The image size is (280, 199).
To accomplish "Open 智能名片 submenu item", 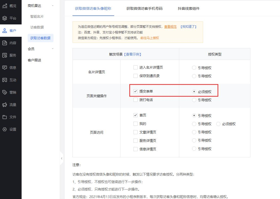I will click(x=37, y=17).
